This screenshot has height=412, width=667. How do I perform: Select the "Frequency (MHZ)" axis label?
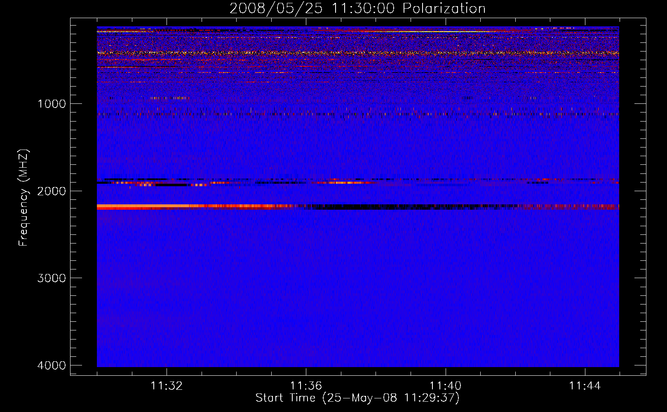tap(23, 198)
